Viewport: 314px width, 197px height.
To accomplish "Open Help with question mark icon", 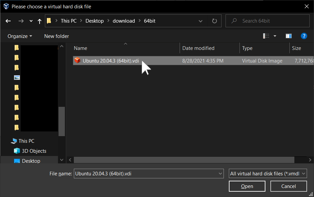I will pos(304,36).
